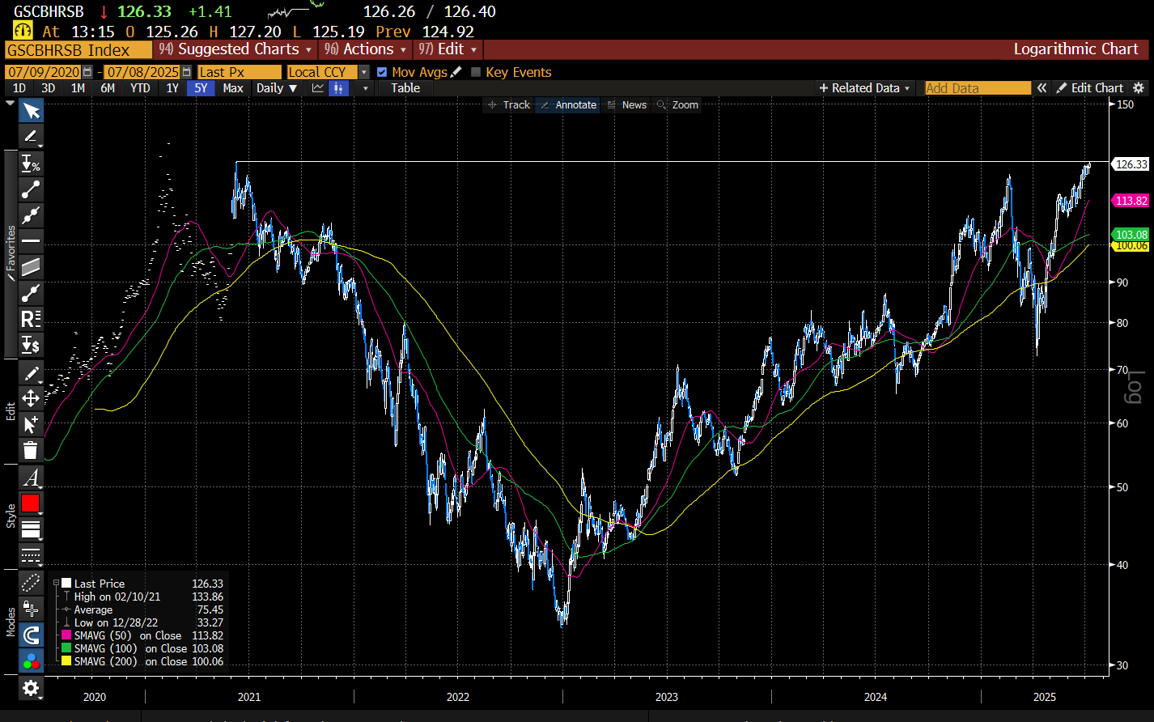
Task: Open the Related Data dropdown
Action: click(x=865, y=88)
